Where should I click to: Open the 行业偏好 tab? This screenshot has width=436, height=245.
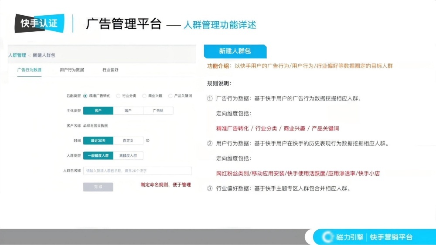[110, 70]
